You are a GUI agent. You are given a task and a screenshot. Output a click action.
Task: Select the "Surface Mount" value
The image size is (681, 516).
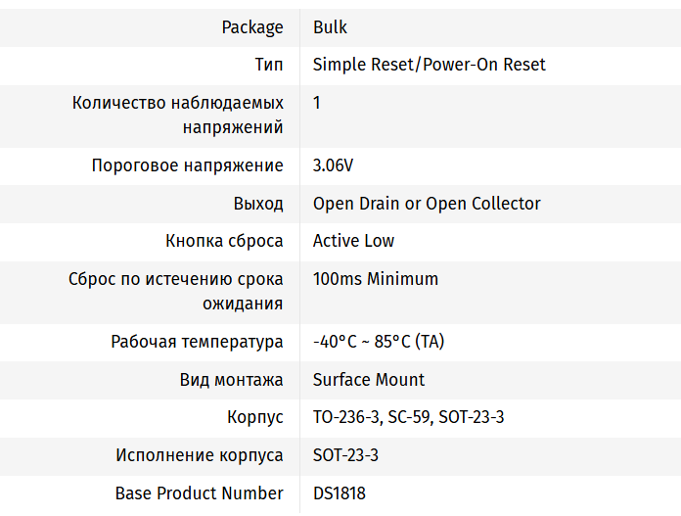369,380
